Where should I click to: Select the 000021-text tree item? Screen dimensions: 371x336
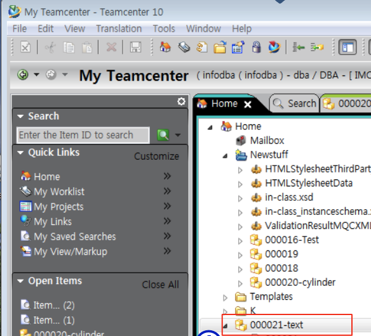point(276,325)
